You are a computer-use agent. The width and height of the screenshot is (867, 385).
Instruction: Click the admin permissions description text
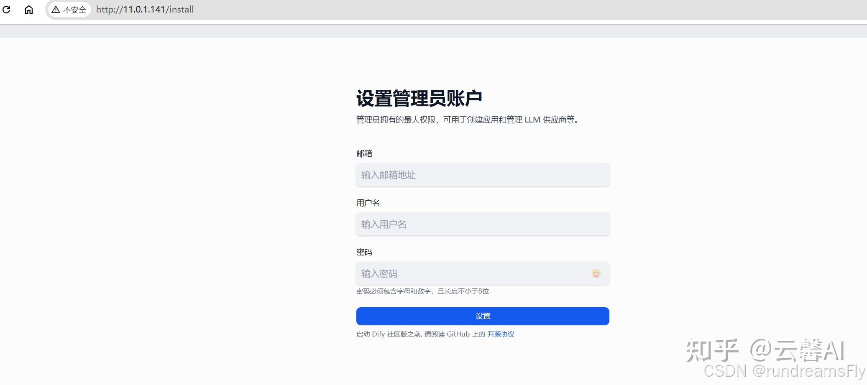click(x=467, y=120)
